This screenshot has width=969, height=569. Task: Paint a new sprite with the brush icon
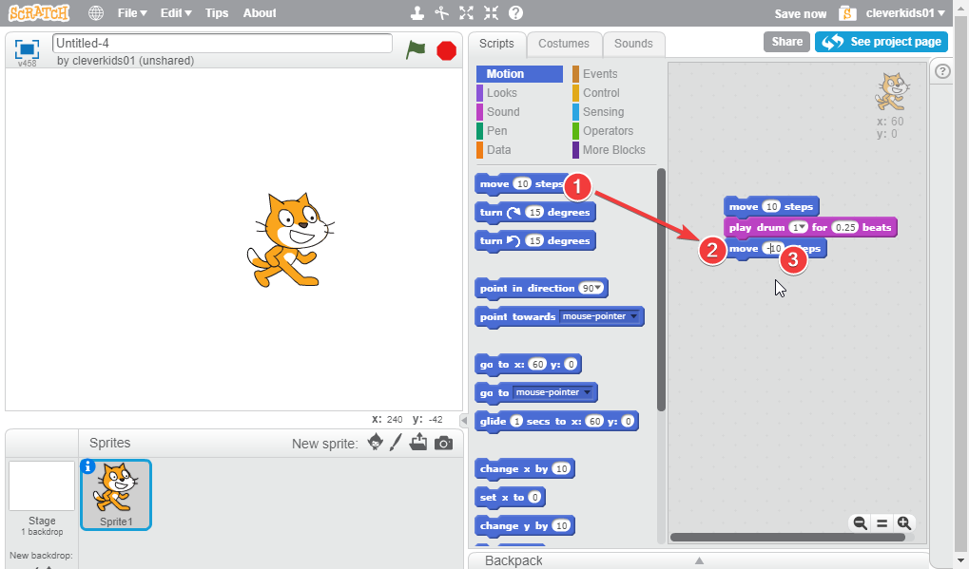(x=397, y=442)
